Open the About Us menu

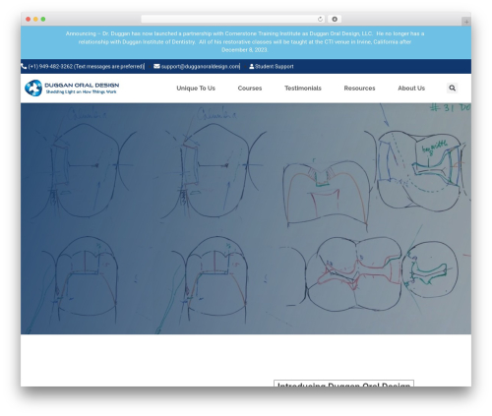(411, 89)
